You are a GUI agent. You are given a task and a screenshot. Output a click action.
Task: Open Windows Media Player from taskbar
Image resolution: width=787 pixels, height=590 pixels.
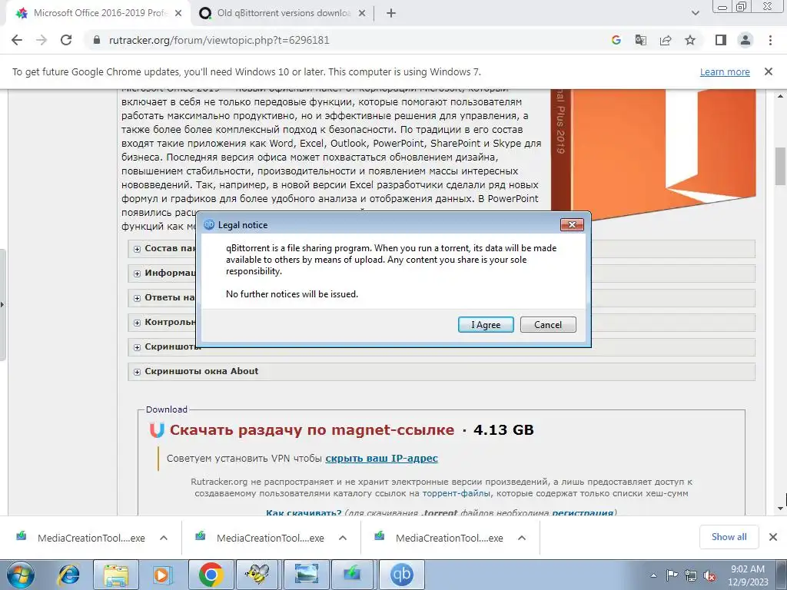[163, 575]
